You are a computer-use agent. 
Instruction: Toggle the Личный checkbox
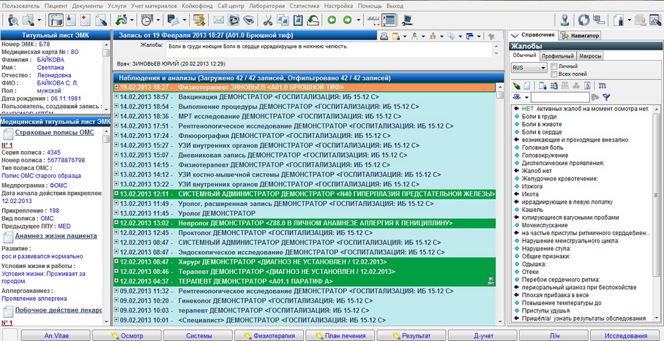pyautogui.click(x=554, y=66)
